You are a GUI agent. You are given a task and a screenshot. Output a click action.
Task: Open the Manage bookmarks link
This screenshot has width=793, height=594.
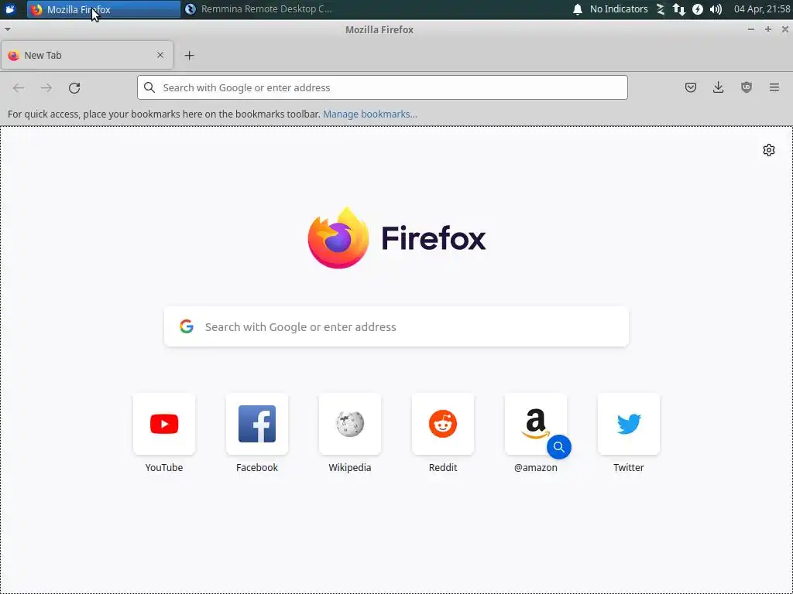pos(370,114)
